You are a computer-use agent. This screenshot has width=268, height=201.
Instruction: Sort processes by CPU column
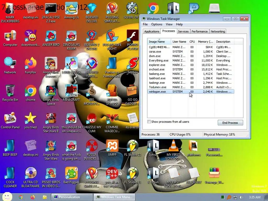tap(192, 42)
